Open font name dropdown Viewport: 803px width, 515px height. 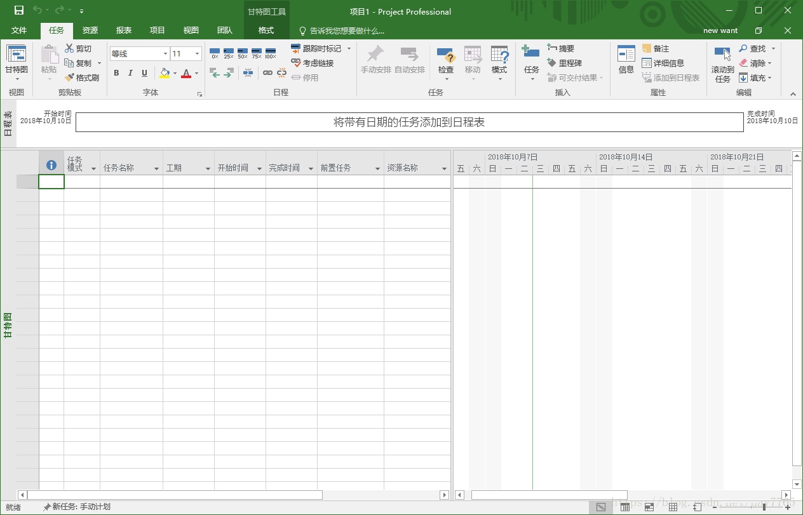tap(165, 54)
